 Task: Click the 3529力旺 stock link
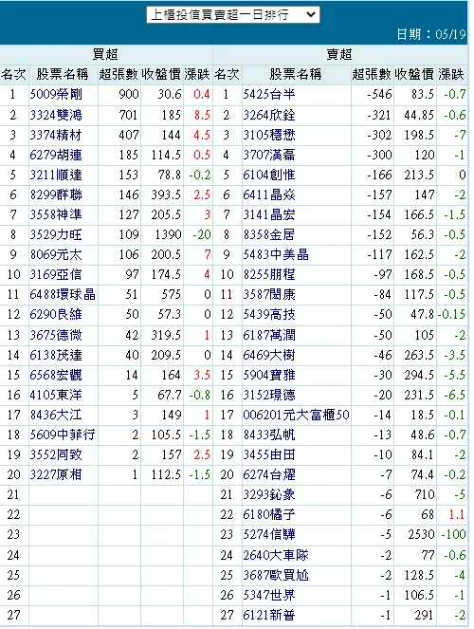point(56,234)
